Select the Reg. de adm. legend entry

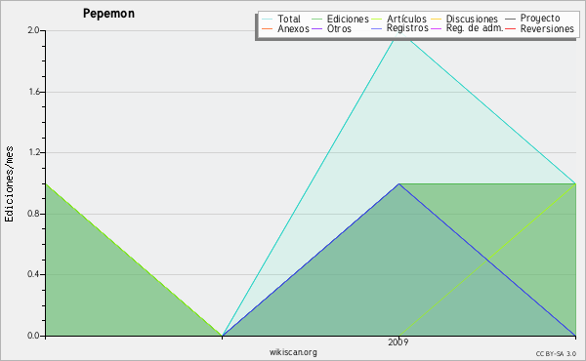pyautogui.click(x=475, y=28)
